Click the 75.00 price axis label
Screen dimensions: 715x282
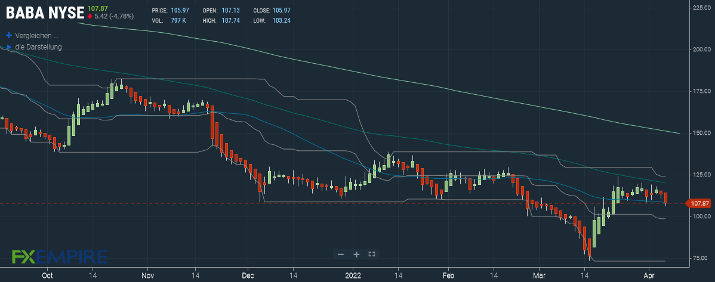click(701, 258)
